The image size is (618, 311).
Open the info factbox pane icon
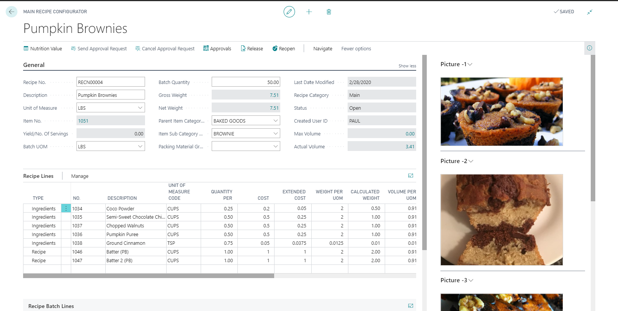coord(589,48)
